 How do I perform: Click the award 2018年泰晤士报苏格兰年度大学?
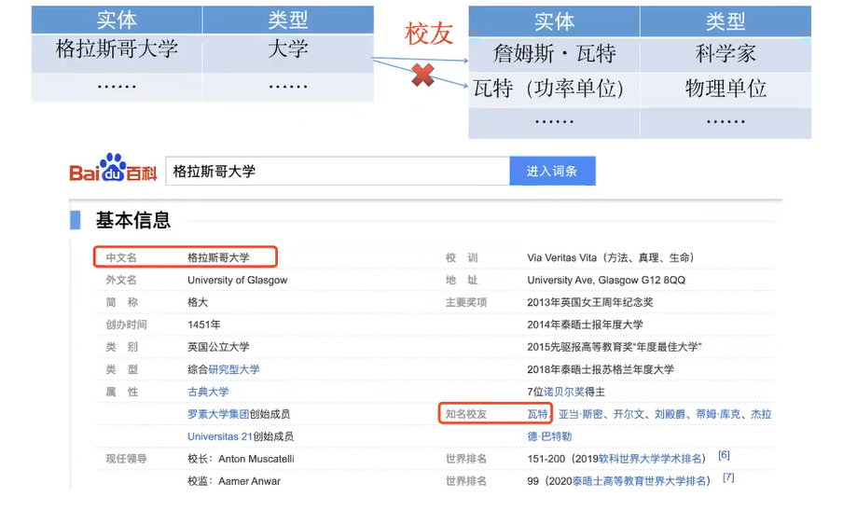(601, 369)
